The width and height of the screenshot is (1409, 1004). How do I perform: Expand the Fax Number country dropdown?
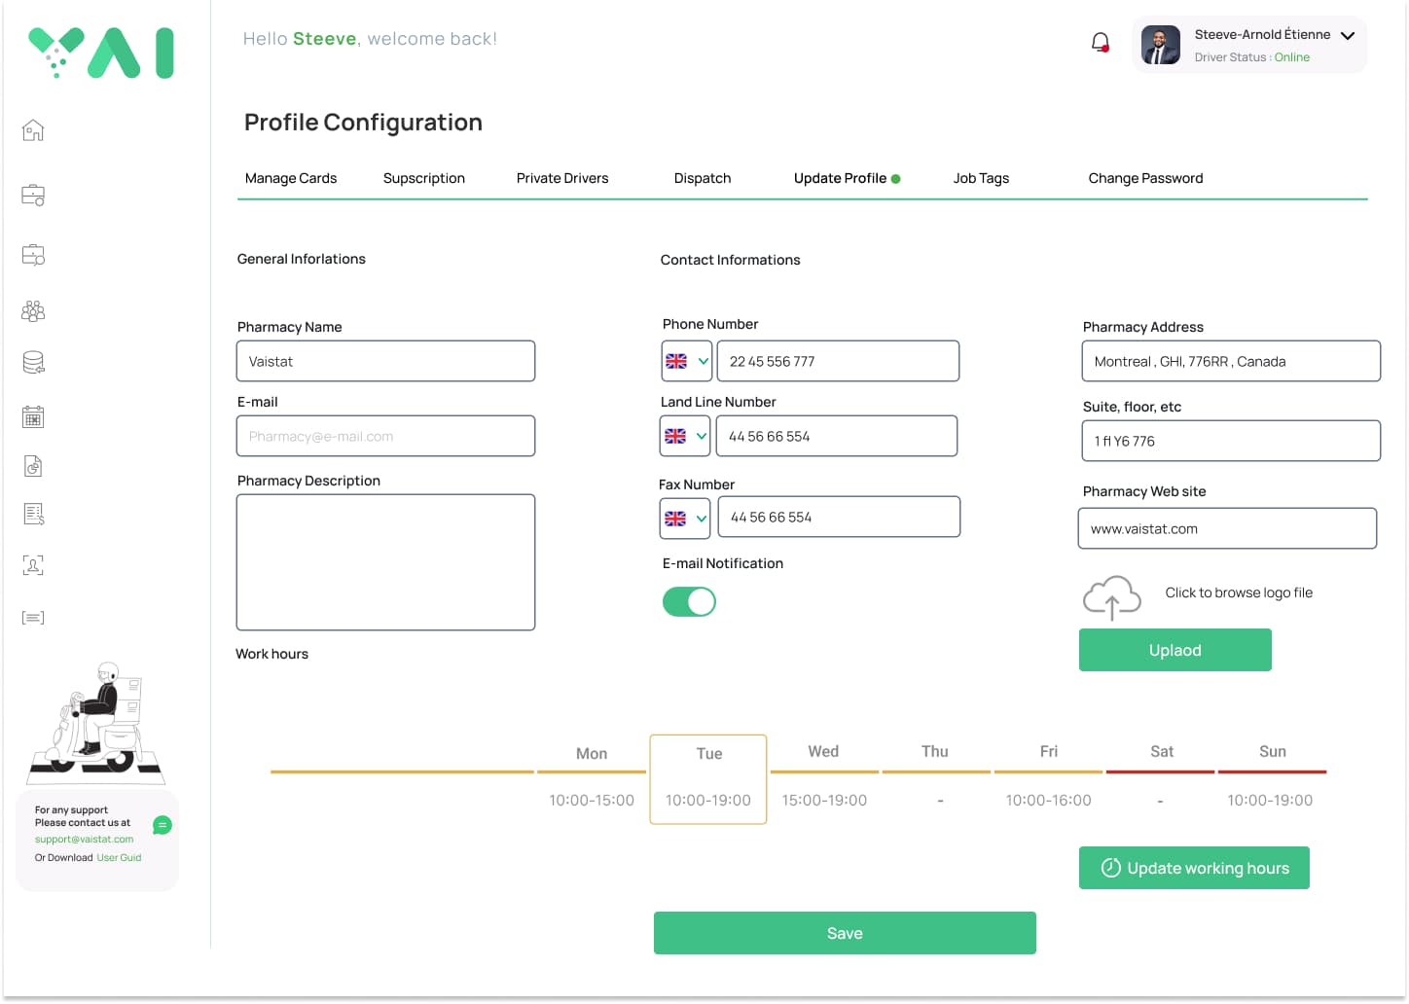(x=685, y=519)
